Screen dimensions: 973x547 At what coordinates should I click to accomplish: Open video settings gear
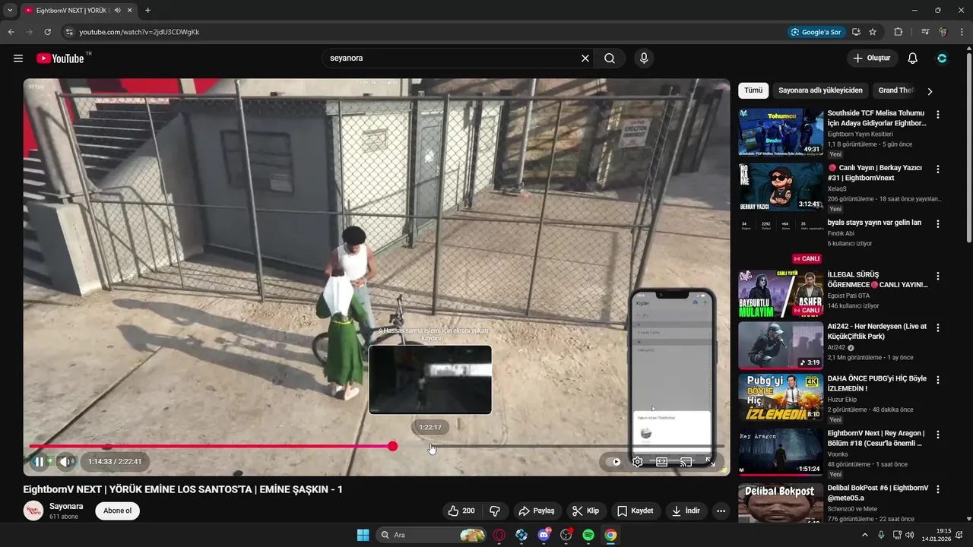coord(638,461)
